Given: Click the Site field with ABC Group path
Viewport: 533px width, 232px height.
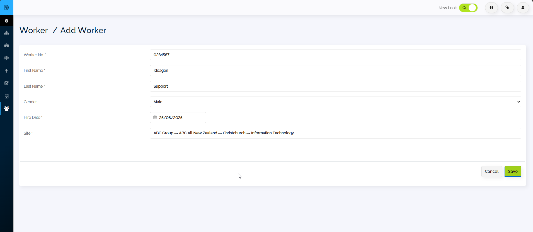Looking at the screenshot, I should point(335,133).
